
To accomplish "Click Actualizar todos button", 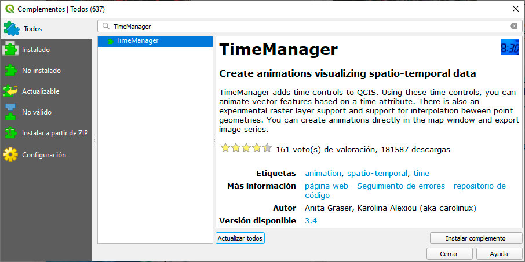I will (x=240, y=238).
